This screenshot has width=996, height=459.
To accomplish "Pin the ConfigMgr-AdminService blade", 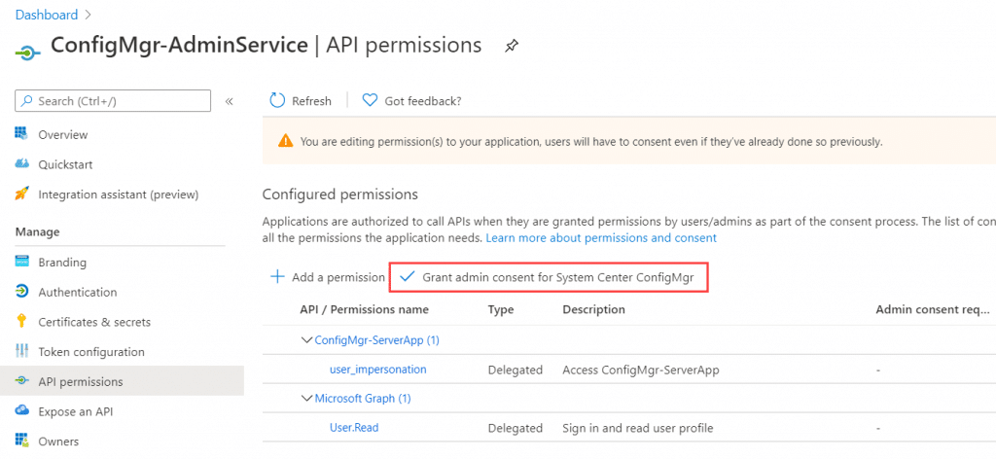I will (512, 47).
